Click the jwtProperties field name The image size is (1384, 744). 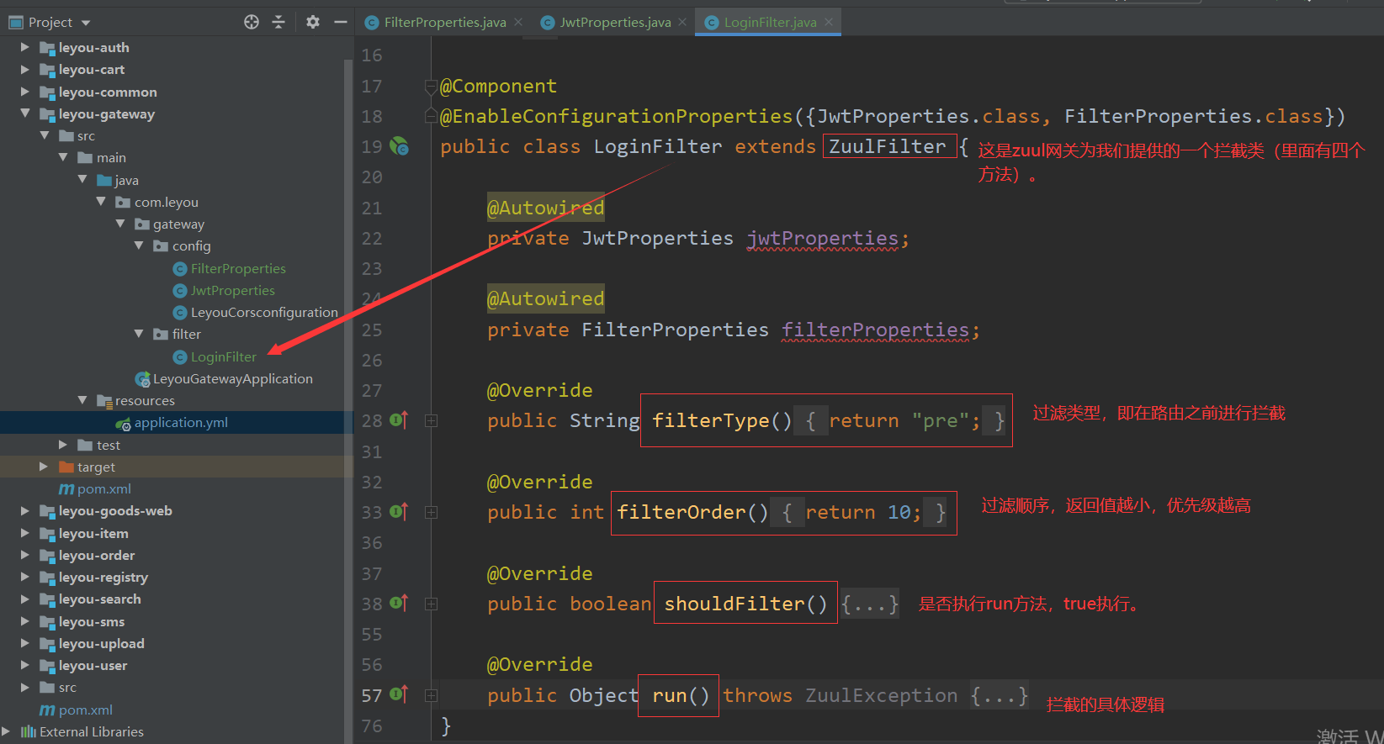[823, 239]
